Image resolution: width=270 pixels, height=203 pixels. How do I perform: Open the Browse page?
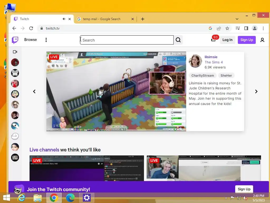point(31,40)
